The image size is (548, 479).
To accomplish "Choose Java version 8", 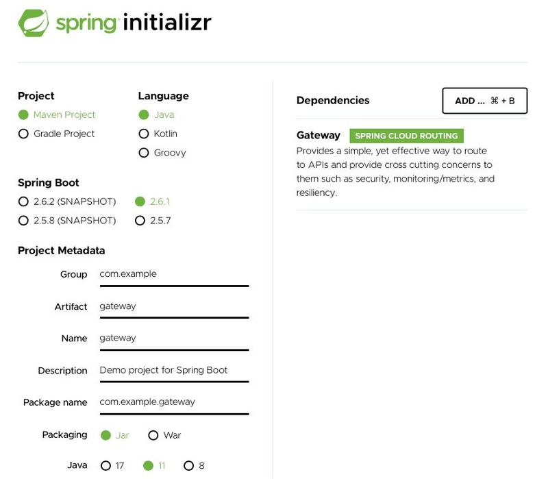I will (x=188, y=466).
